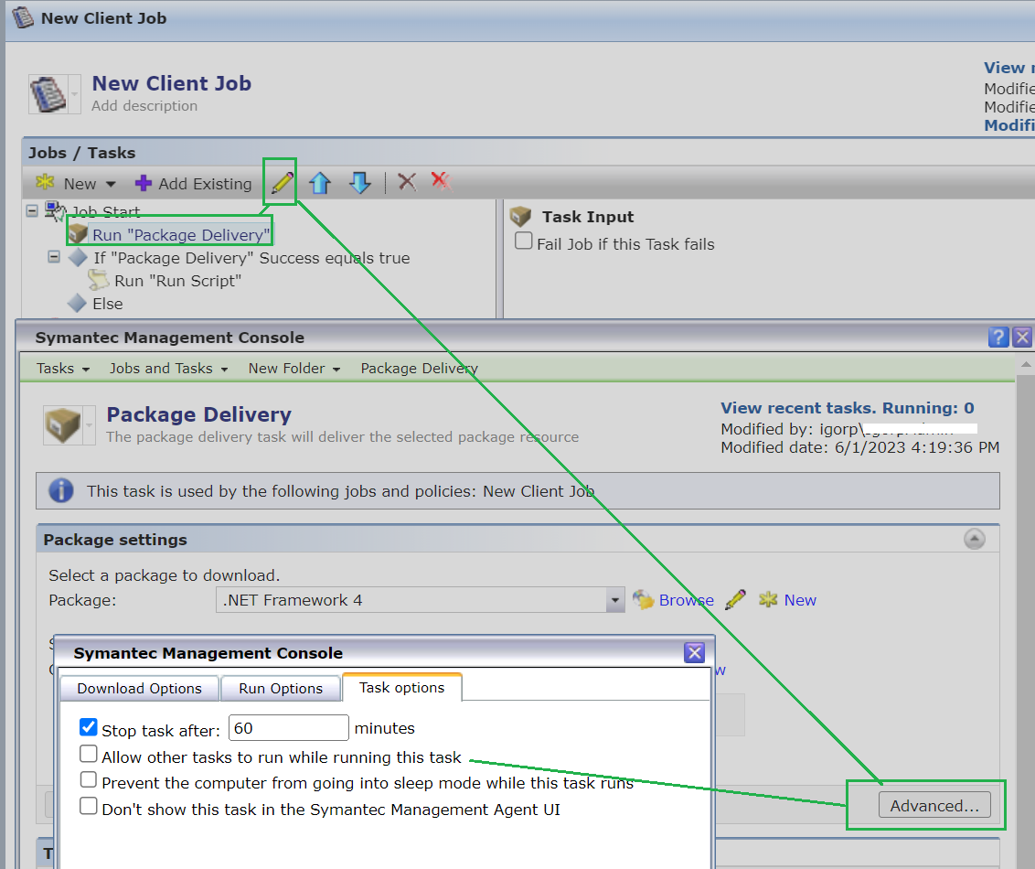Edit the package with the pencil icon
Screen dimensions: 1035x869
736,599
